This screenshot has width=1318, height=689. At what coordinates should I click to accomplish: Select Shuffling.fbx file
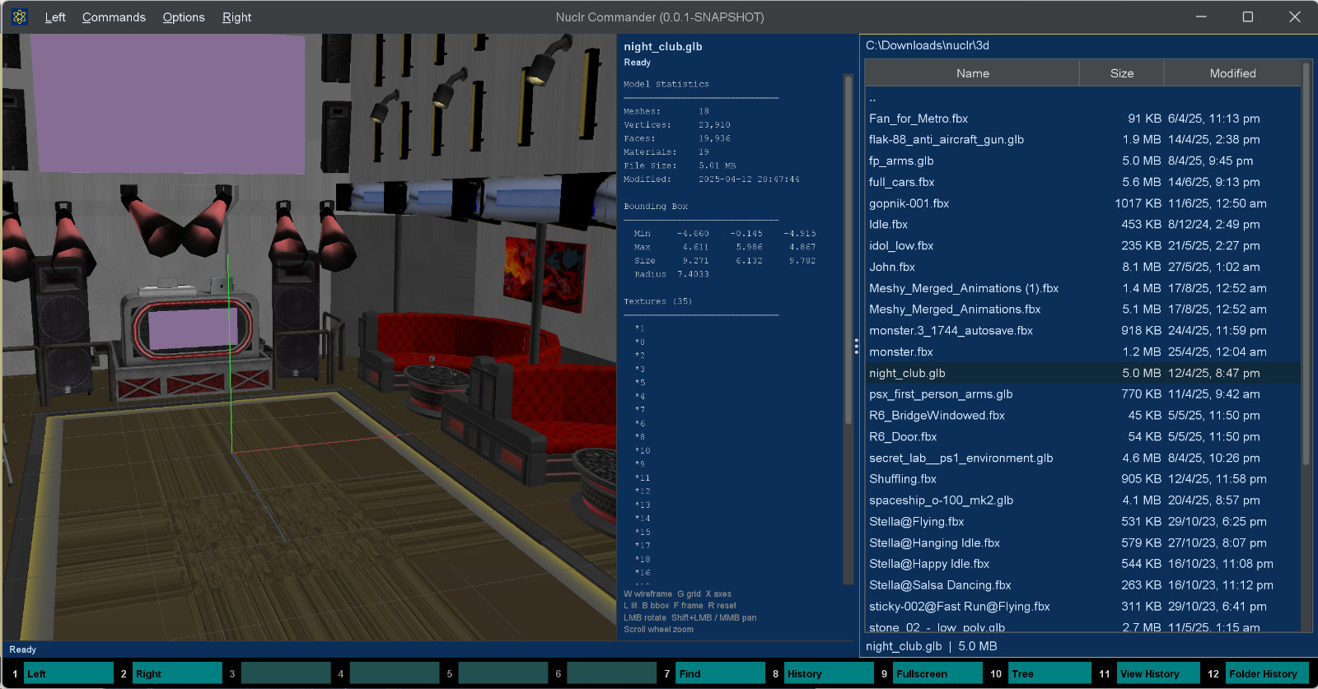point(1083,479)
